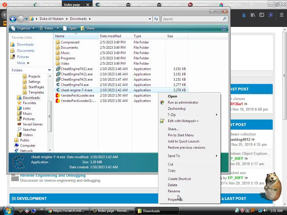The image size is (287, 215).
Task: Choose Edit with Notepad++
Action: (x=189, y=121)
